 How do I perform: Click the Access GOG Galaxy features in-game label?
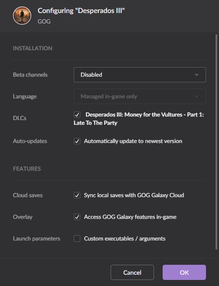click(130, 217)
